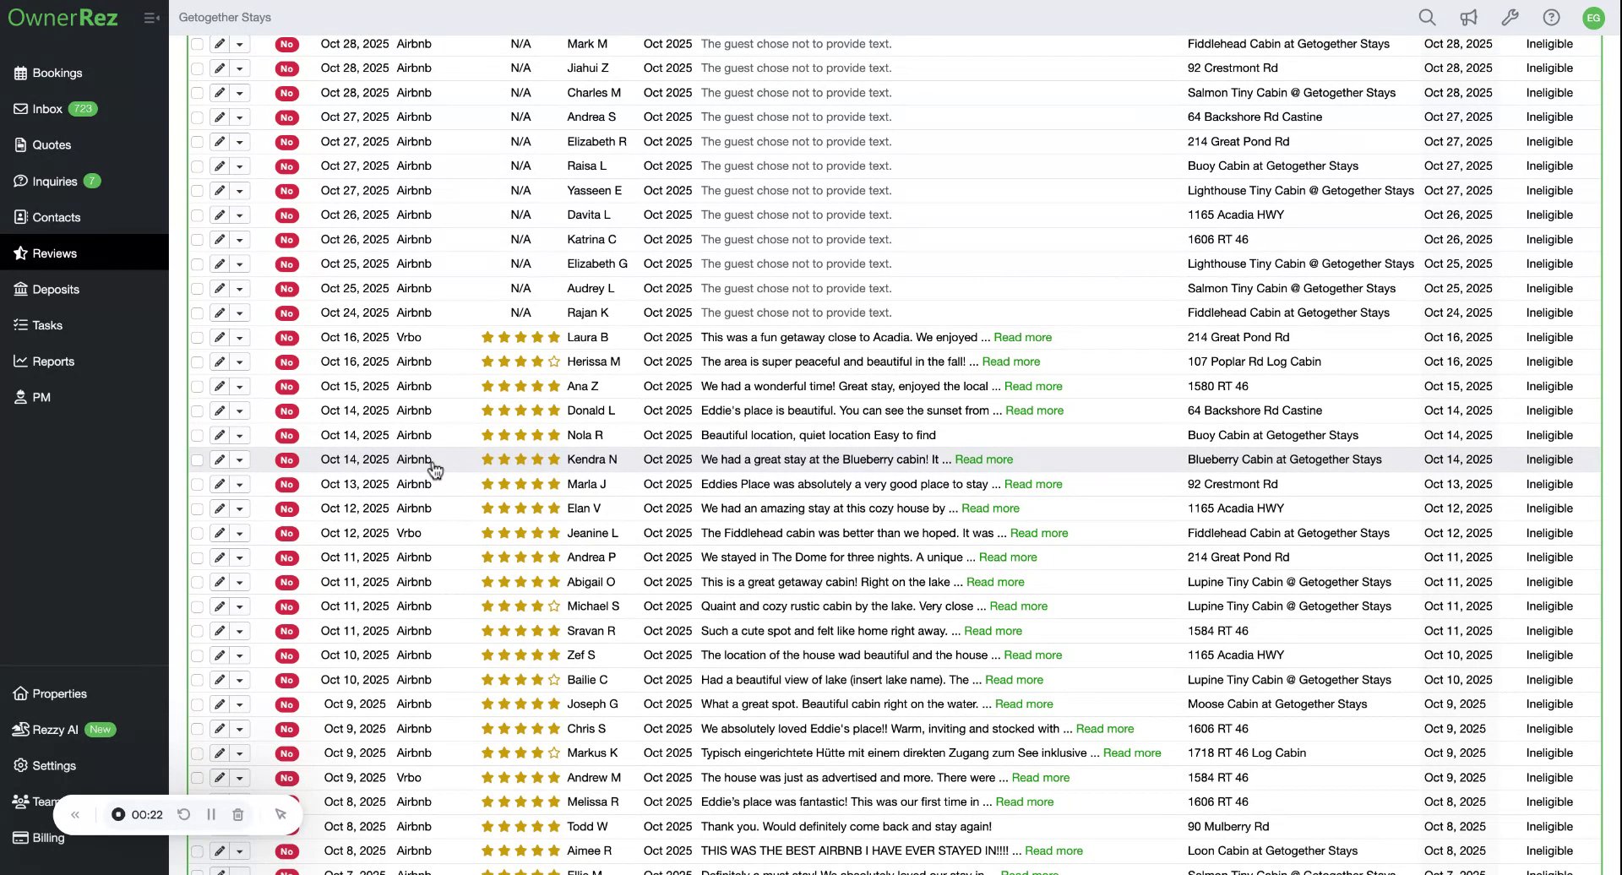The height and width of the screenshot is (875, 1622).
Task: Select Inbox in the sidebar
Action: click(46, 108)
